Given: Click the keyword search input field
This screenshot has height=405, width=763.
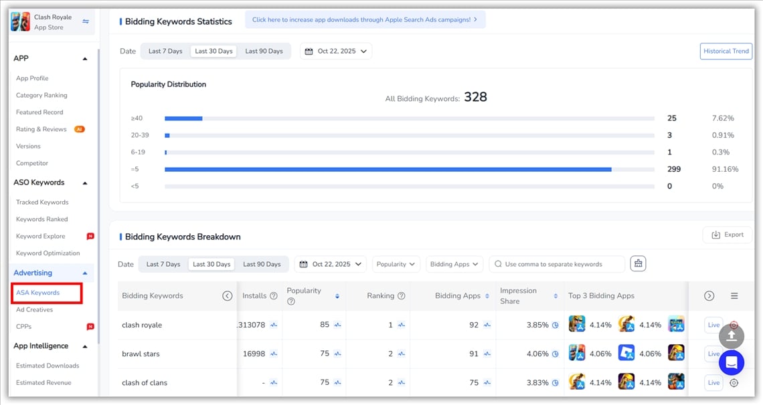Looking at the screenshot, I should pos(561,264).
